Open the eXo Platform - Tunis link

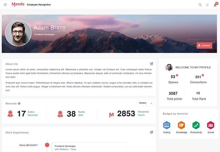point(65,149)
